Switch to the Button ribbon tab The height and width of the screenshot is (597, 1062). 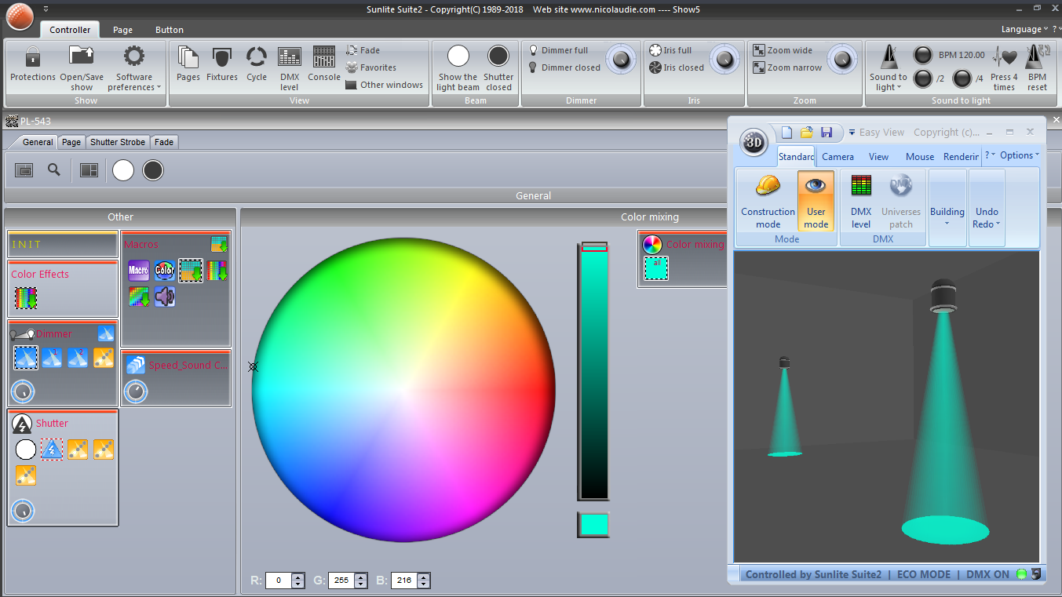169,30
